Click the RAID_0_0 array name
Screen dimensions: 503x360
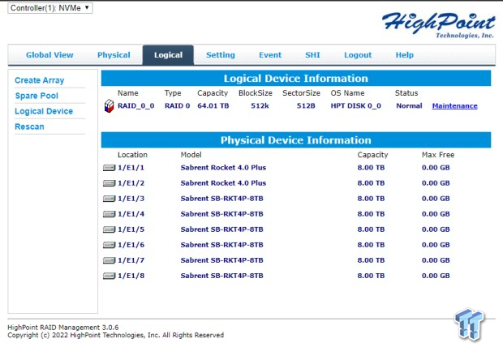(136, 105)
